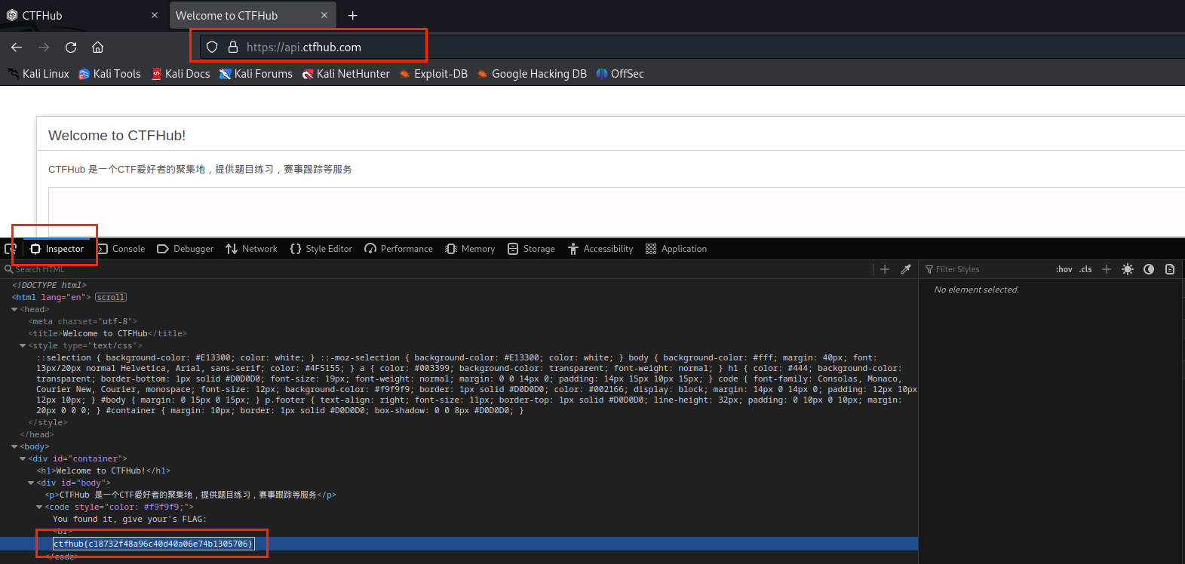This screenshot has width=1185, height=564.
Task: Focus the Search HTML field
Action: [x=437, y=269]
